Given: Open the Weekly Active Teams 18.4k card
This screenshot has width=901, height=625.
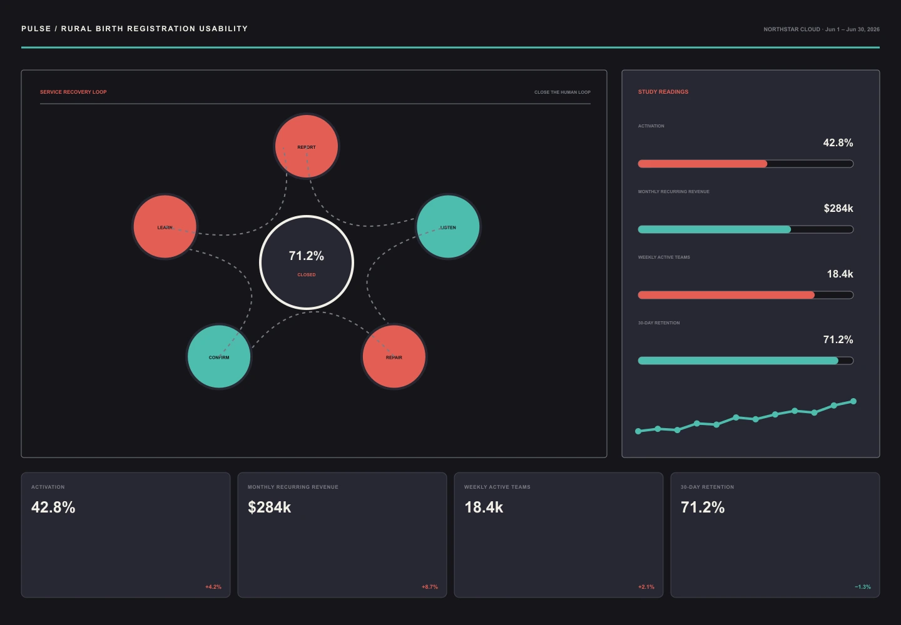Looking at the screenshot, I should coord(559,535).
